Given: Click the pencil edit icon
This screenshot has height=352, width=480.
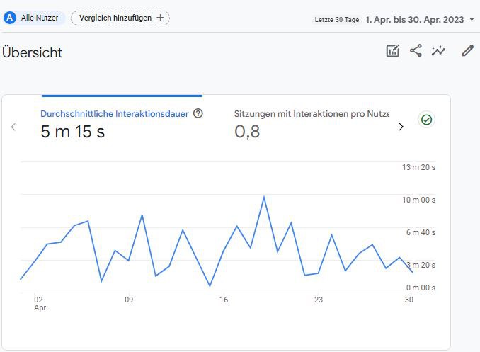Looking at the screenshot, I should pos(467,51).
